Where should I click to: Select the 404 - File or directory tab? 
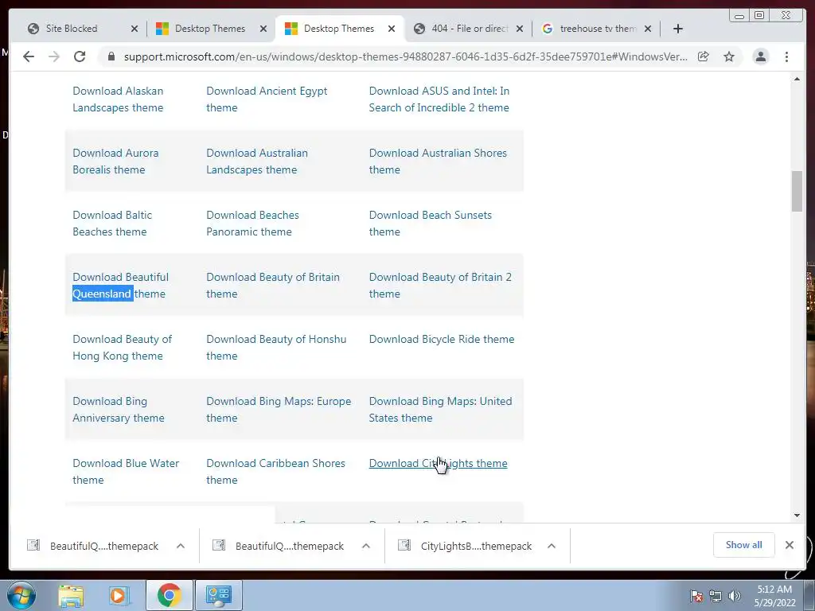coord(470,29)
